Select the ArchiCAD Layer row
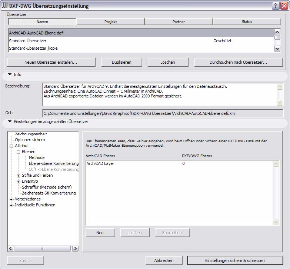This screenshot has height=269, width=290. [x=179, y=163]
